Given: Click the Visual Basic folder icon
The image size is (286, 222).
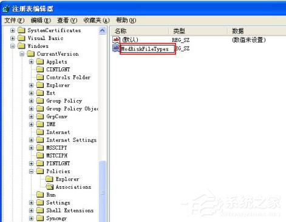Looking at the screenshot, I should (x=21, y=38).
